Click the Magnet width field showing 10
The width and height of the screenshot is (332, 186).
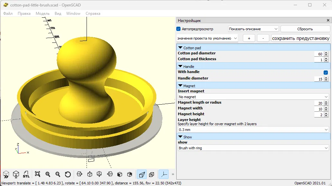coord(319,109)
